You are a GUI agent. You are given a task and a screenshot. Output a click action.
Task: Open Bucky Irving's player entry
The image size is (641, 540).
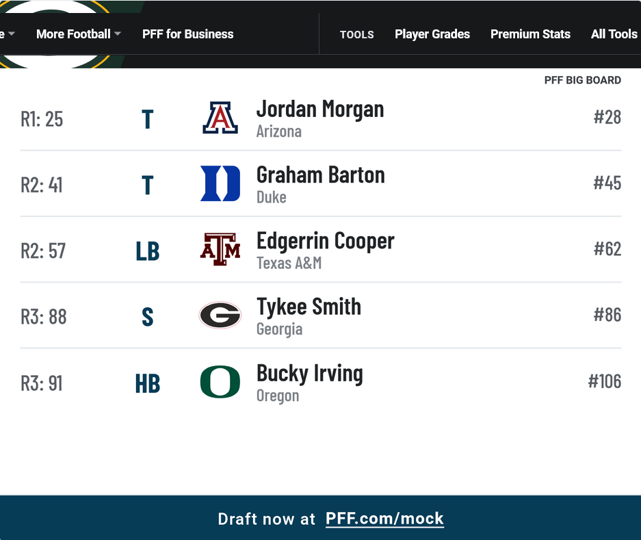pyautogui.click(x=309, y=374)
